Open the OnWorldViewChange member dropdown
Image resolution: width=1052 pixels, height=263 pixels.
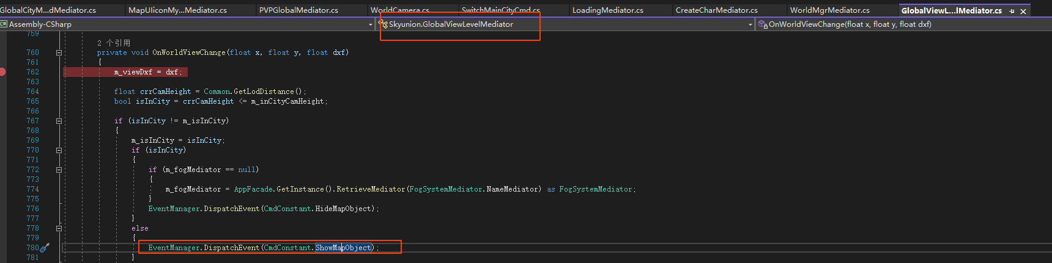coord(905,24)
